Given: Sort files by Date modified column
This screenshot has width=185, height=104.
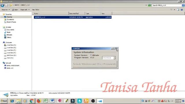Looking at the screenshot, I should pos(77,14).
